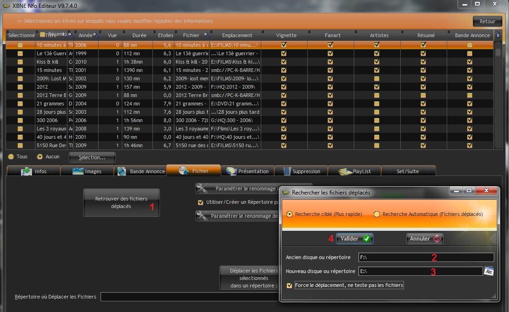Open the Images tab via its picture icon

click(78, 171)
